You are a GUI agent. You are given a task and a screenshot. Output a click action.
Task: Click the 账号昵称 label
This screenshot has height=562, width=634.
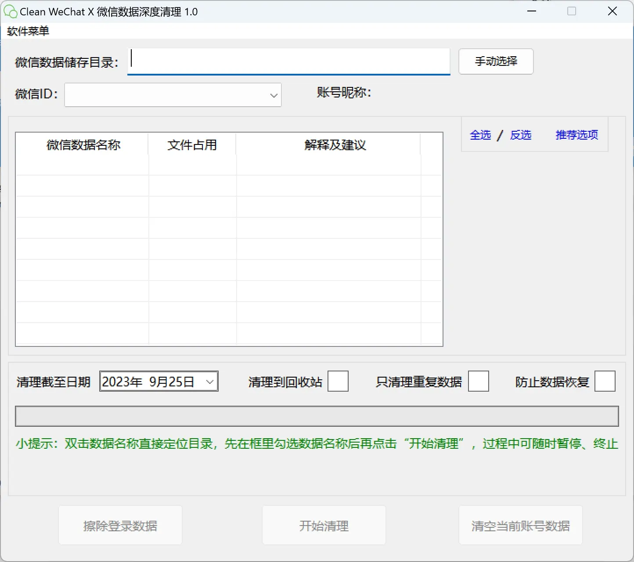344,93
